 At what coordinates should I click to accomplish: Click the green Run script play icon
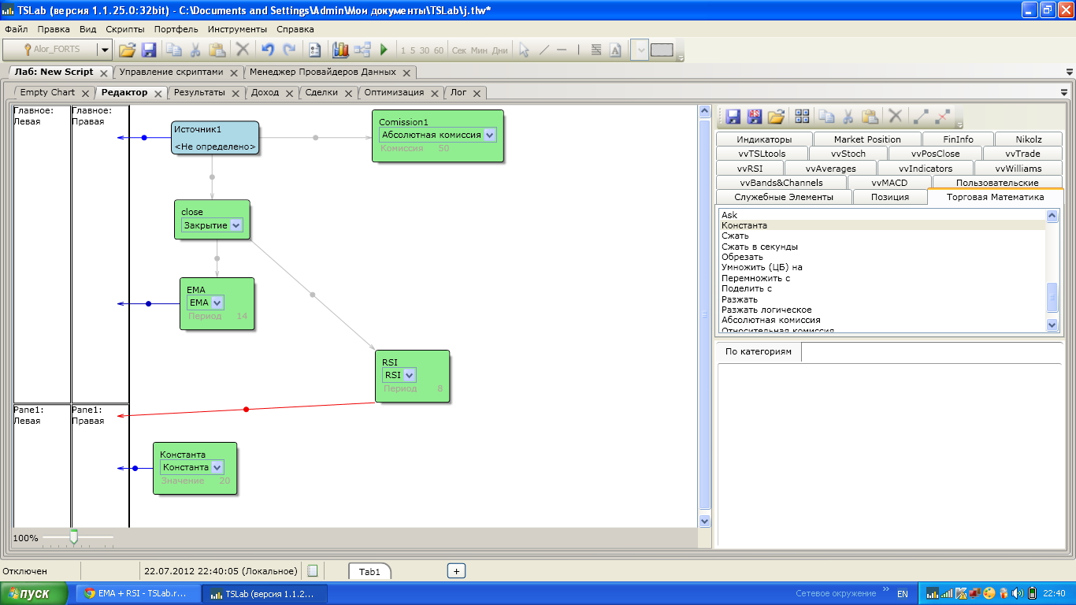(x=384, y=50)
